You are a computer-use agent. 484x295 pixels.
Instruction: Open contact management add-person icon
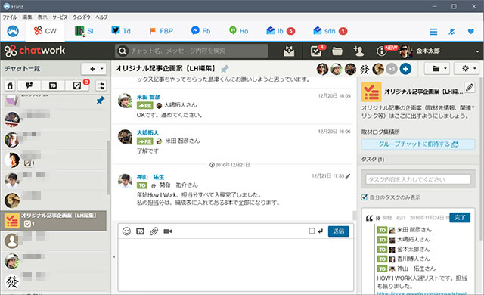pyautogui.click(x=358, y=51)
